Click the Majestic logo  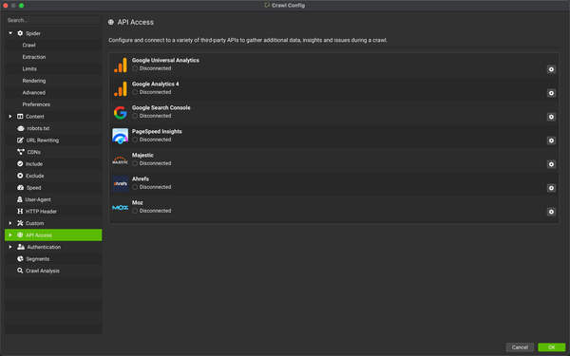(x=121, y=160)
